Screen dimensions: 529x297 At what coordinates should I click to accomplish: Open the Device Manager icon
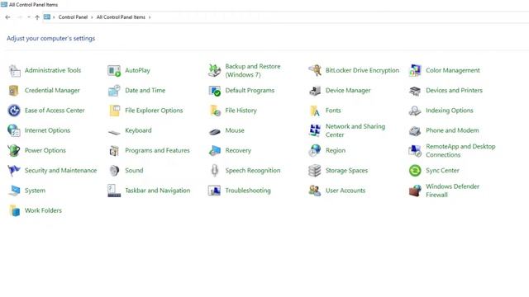[x=314, y=90]
